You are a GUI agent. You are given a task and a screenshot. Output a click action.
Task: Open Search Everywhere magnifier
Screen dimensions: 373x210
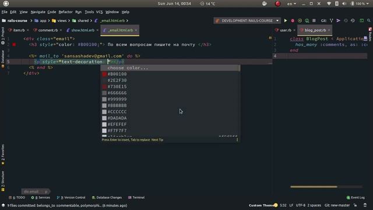pyautogui.click(x=369, y=21)
